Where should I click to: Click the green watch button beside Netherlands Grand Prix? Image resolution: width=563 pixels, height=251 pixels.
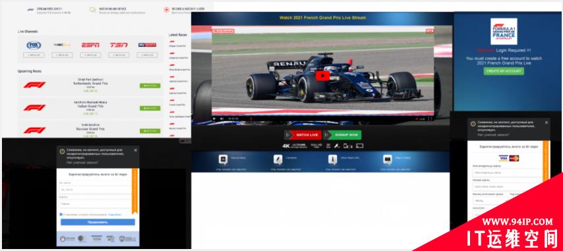pos(150,86)
